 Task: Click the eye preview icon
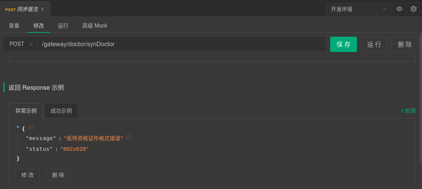[399, 9]
